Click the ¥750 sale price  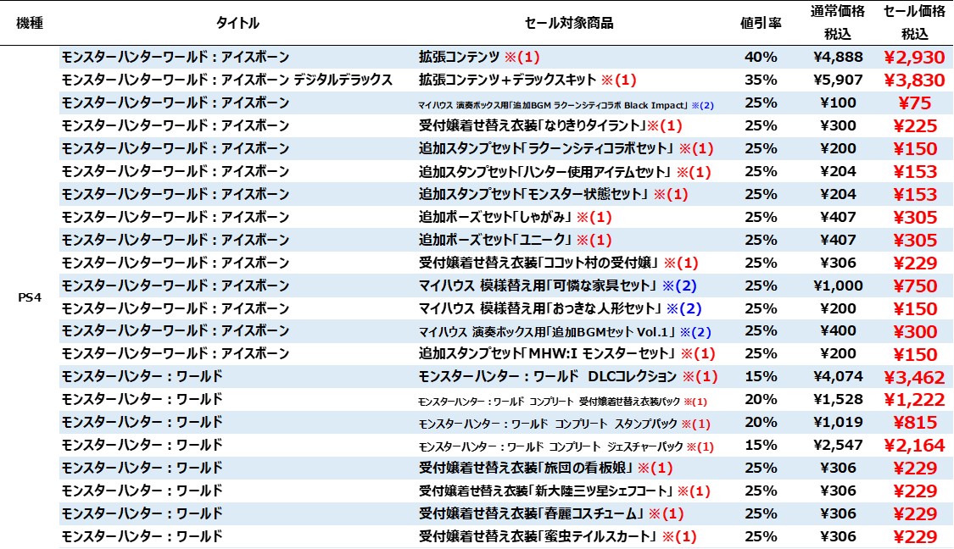[914, 286]
